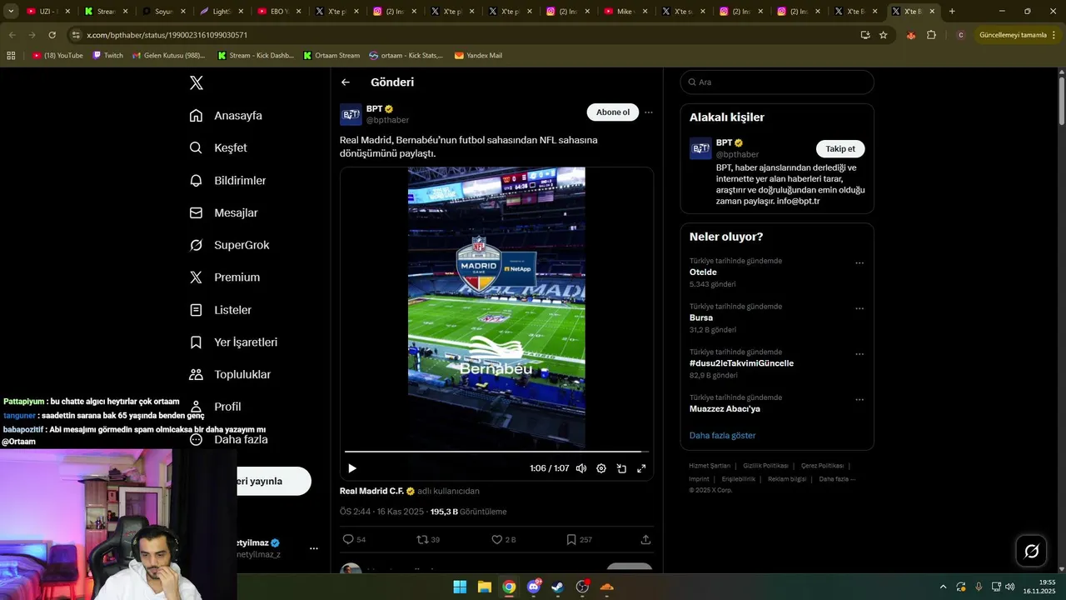Click the Ara search field

777,82
